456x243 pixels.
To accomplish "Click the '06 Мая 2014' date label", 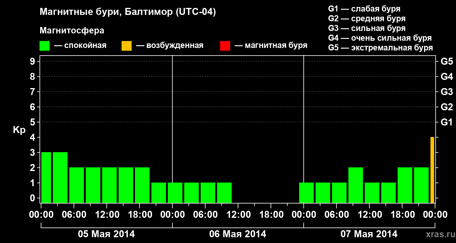I will point(238,234).
